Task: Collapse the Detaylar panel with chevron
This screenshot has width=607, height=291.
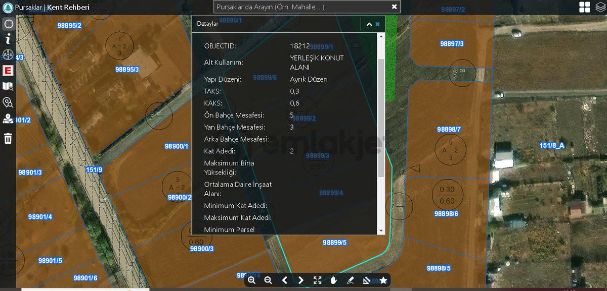Action: pos(369,24)
